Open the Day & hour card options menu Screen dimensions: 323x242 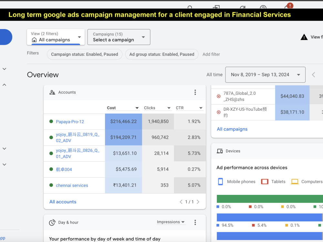pos(195,222)
